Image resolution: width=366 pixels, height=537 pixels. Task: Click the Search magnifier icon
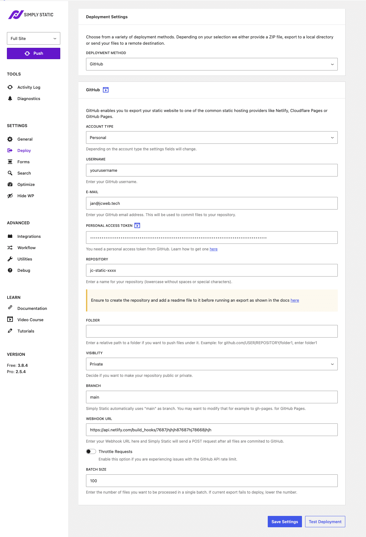10,173
